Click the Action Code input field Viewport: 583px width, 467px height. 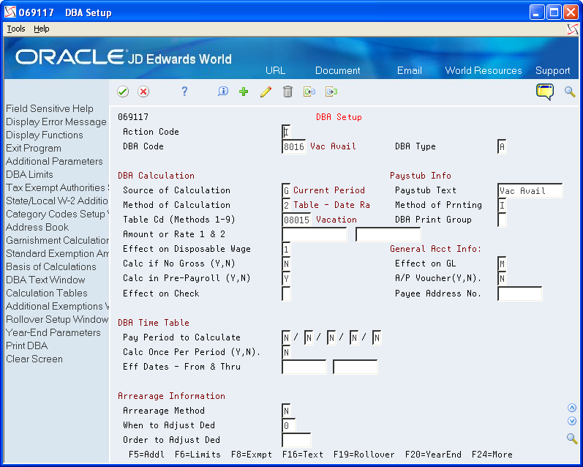pos(286,132)
